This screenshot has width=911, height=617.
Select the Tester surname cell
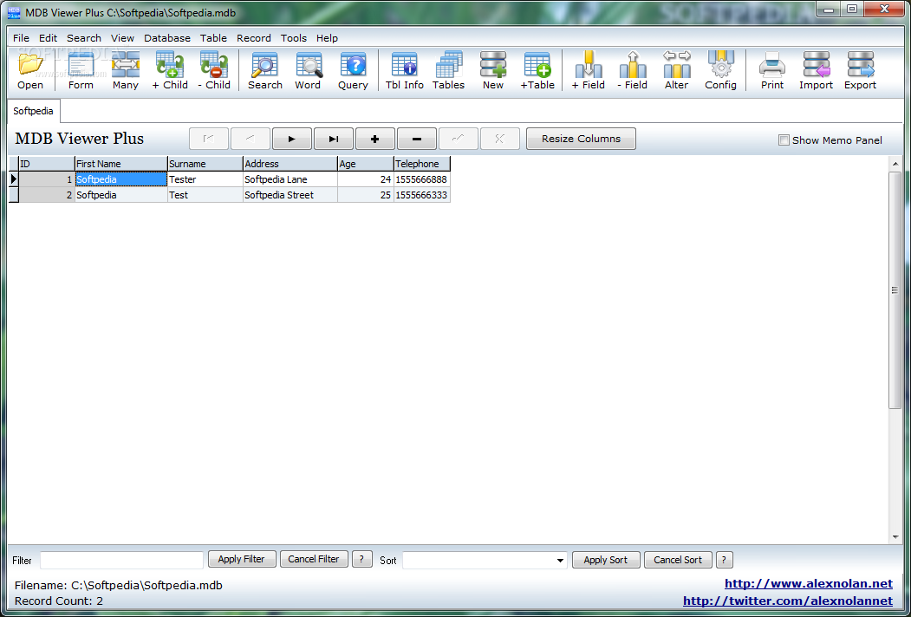(x=205, y=179)
